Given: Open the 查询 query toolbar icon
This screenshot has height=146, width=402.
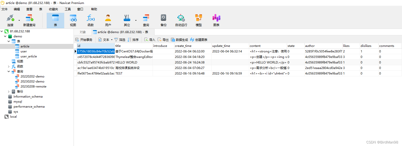Looking at the screenshot, I should pos(146,20).
